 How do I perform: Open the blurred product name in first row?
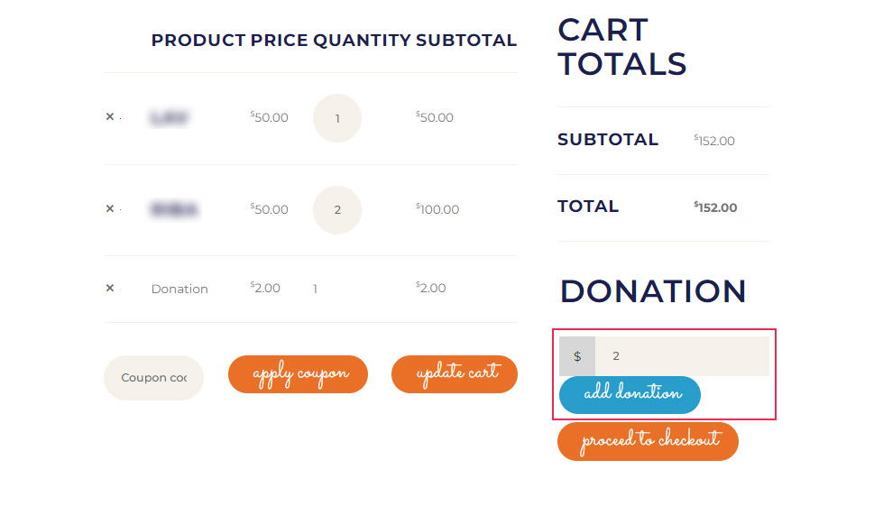tap(169, 118)
